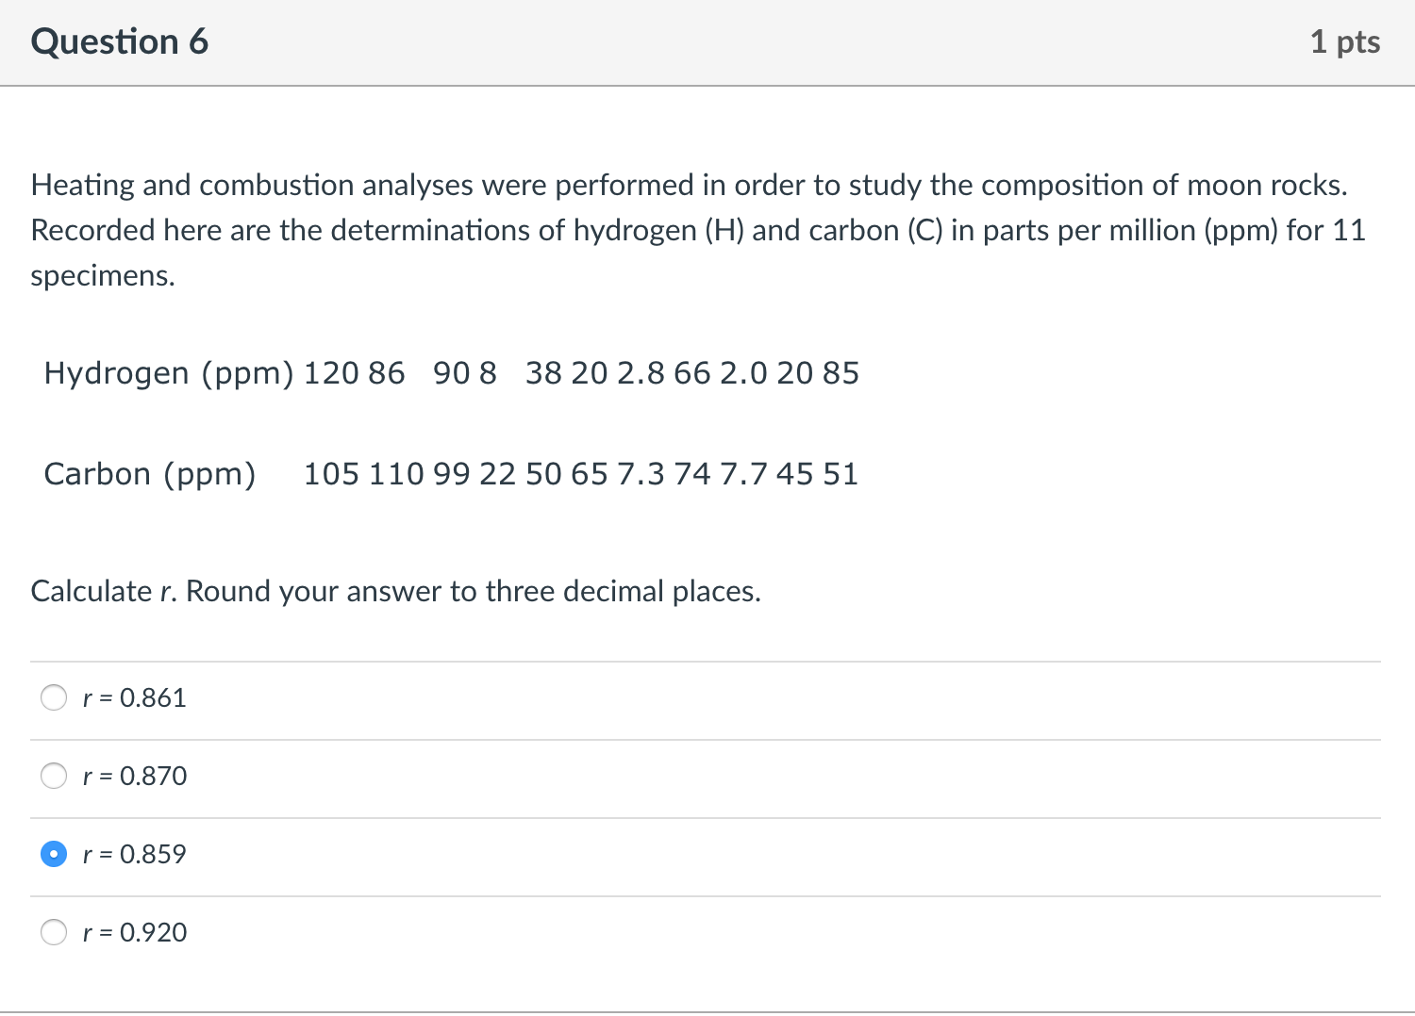1415x1016 pixels.
Task: Click the hydrogen value 120
Action: click(x=331, y=373)
